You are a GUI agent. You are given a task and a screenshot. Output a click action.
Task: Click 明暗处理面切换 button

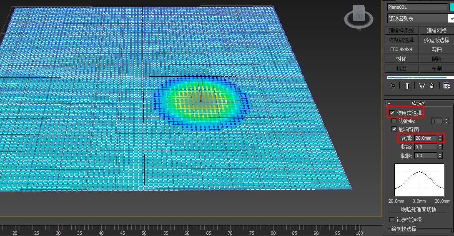tap(419, 209)
